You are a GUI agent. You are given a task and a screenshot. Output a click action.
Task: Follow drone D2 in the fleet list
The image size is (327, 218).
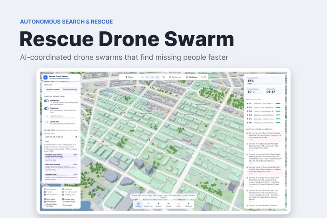[x=264, y=107]
